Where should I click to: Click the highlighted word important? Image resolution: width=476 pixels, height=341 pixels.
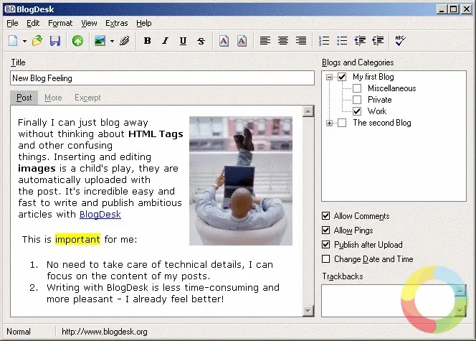(x=77, y=239)
